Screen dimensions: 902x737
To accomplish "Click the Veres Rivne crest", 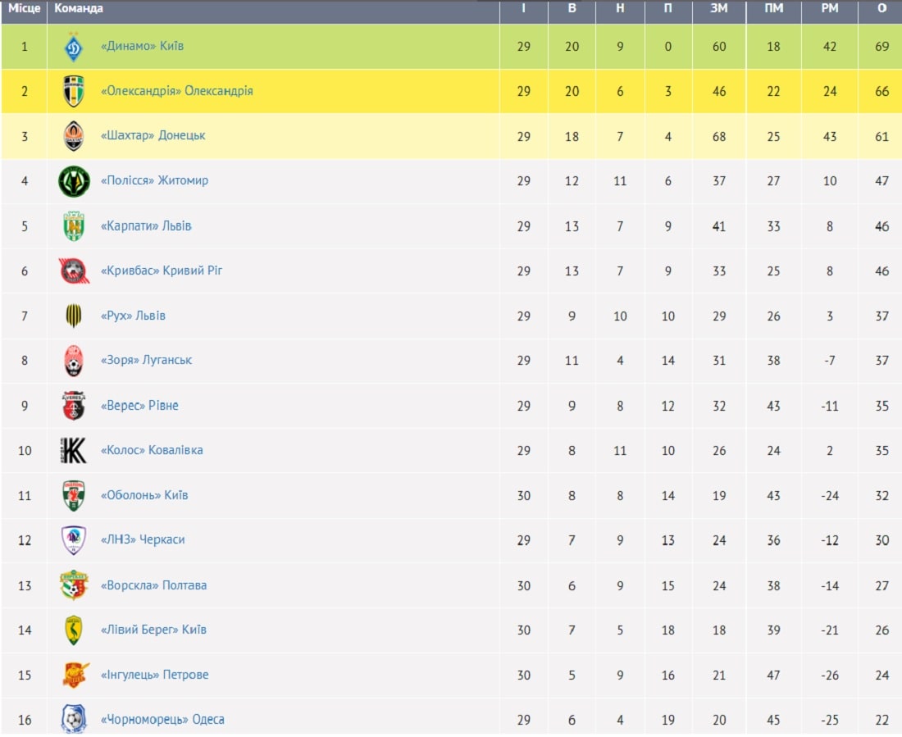I will 74,406.
